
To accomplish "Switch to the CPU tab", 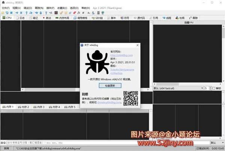I will click(7, 18).
